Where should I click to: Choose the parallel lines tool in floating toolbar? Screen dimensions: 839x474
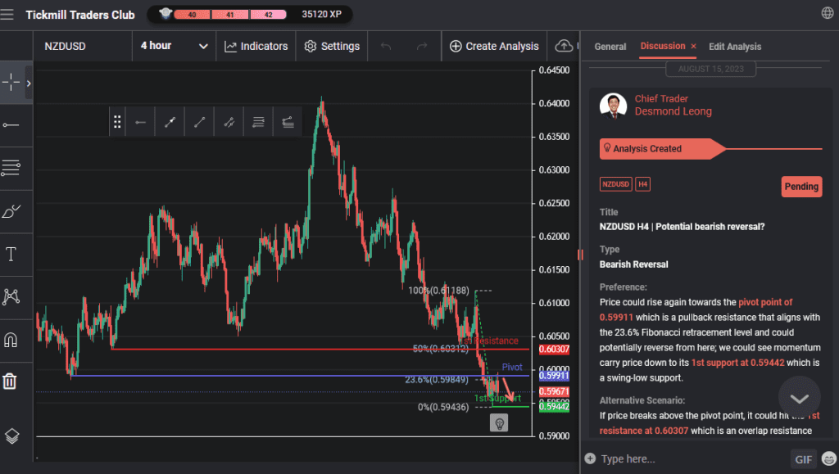pos(258,122)
